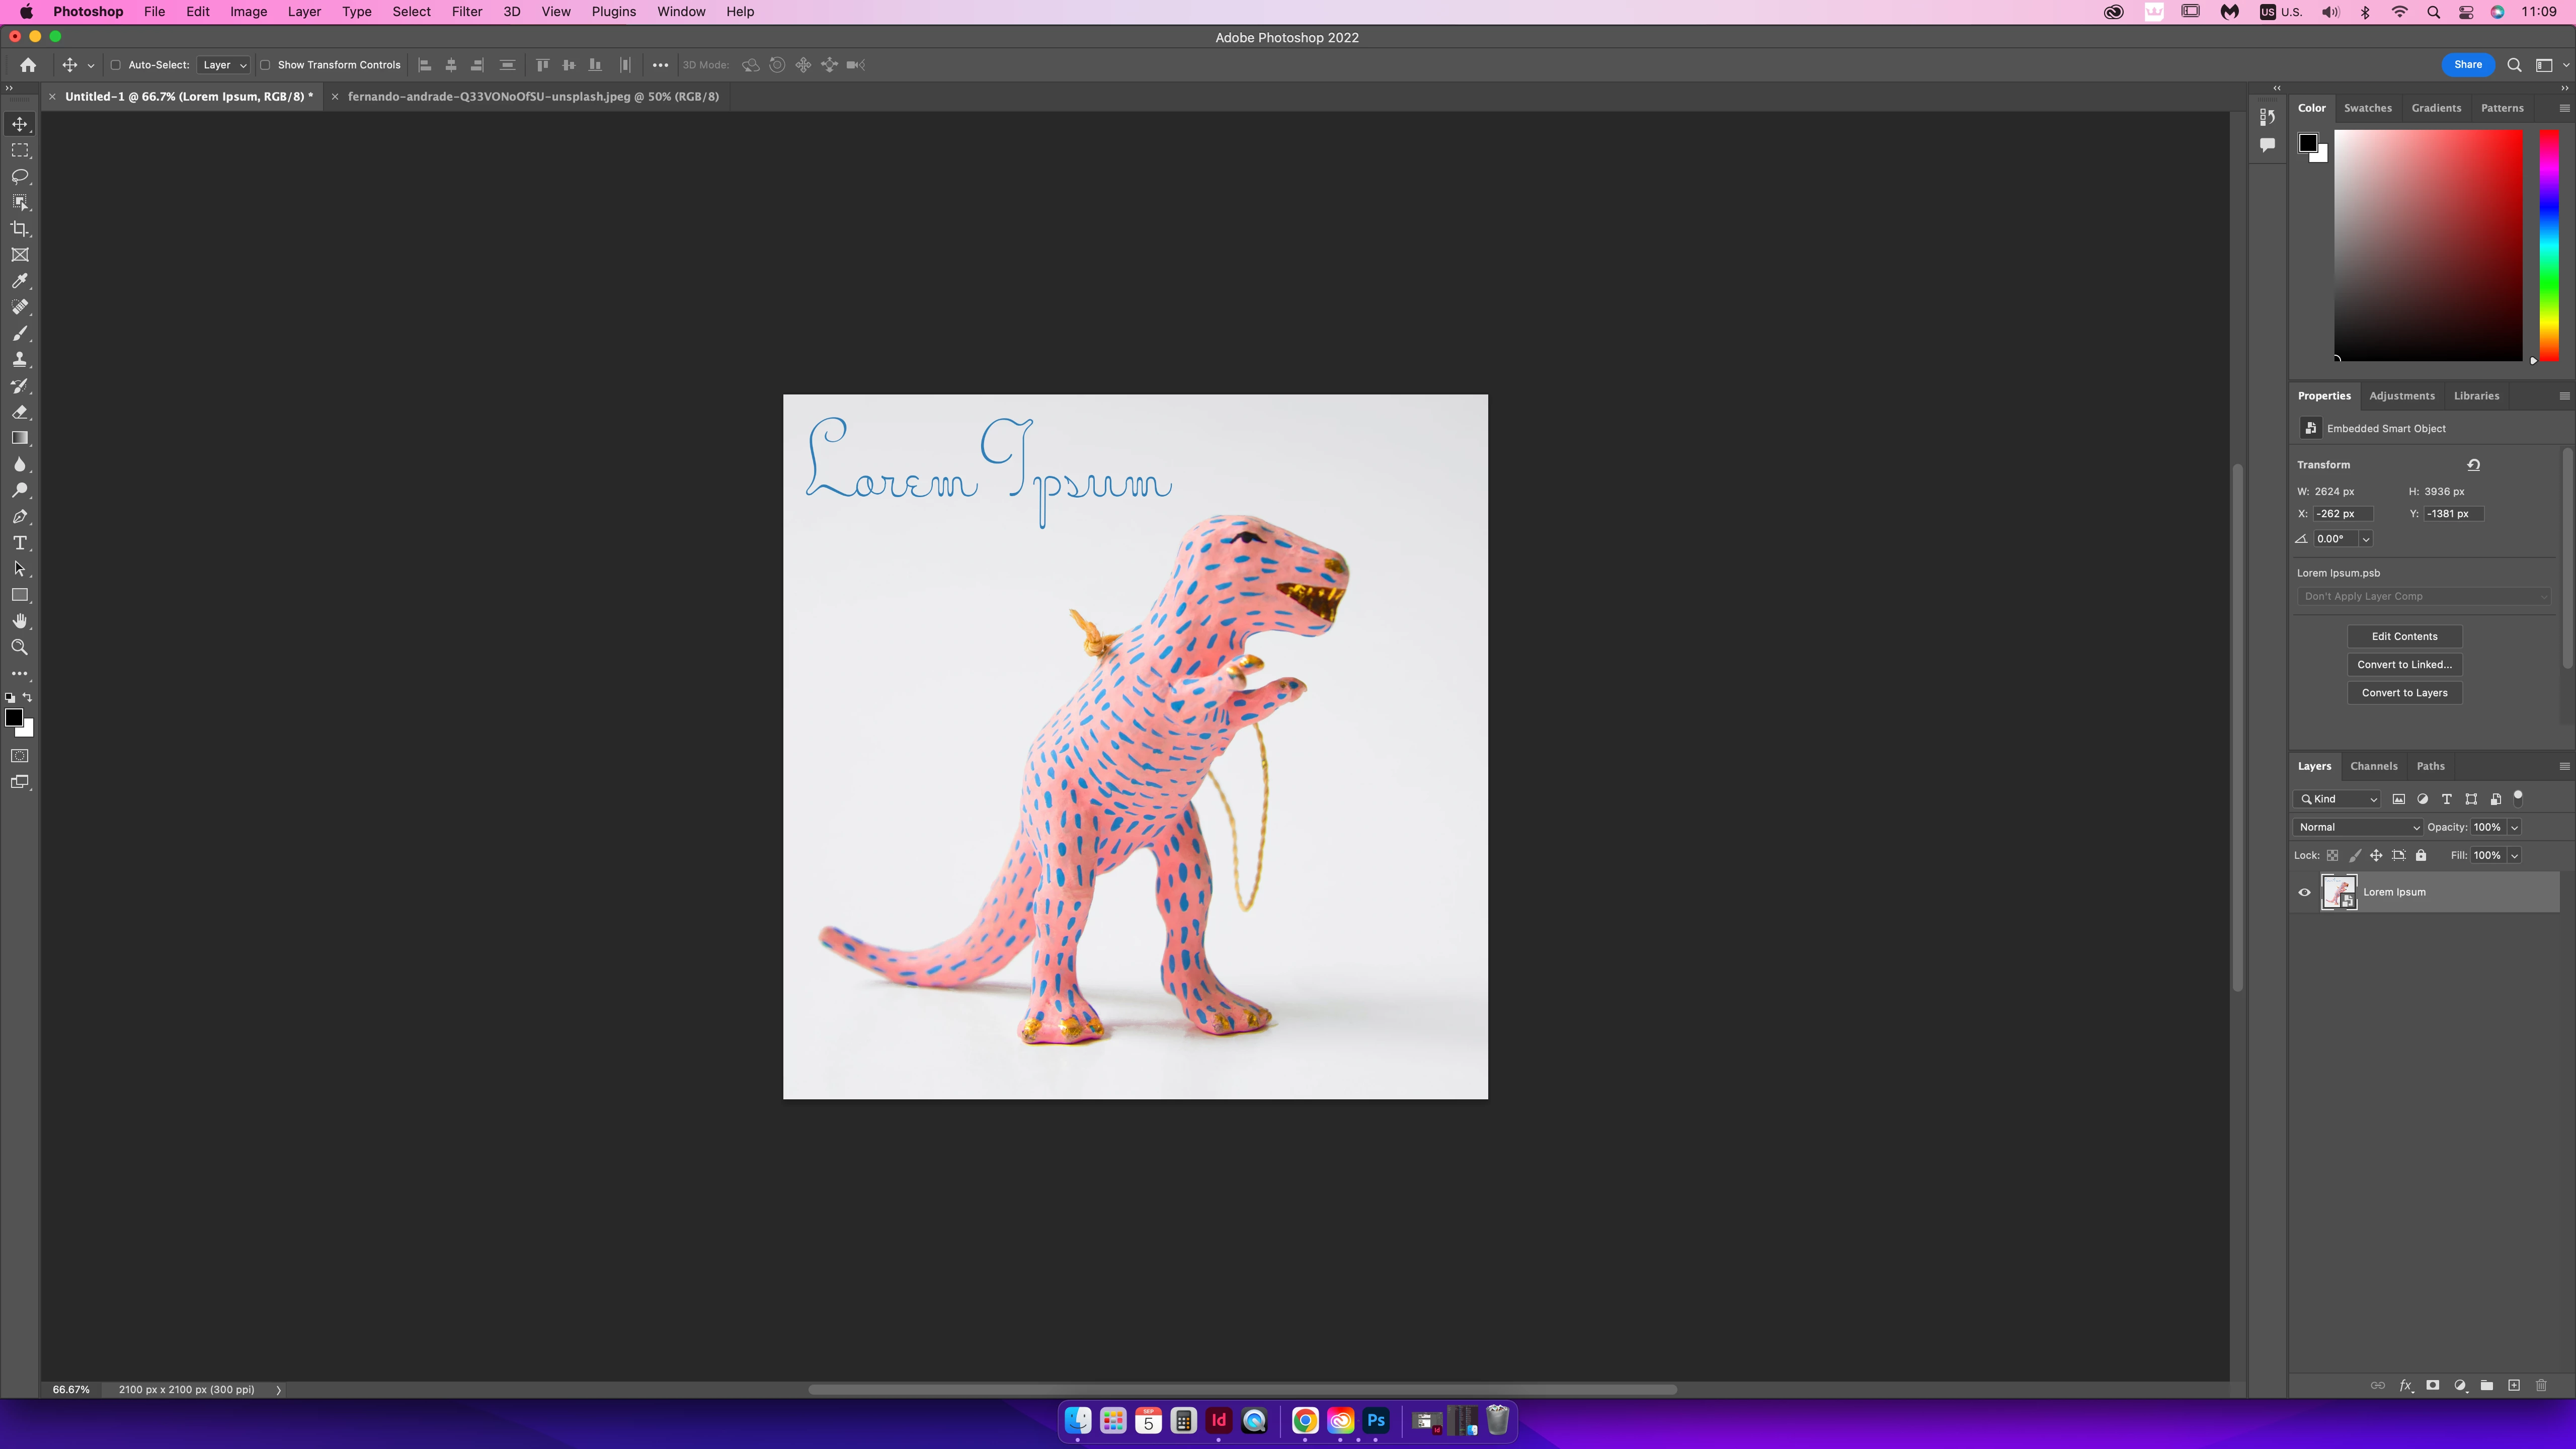Select the Horizontal Type tool
Image resolution: width=2576 pixels, height=1449 pixels.
(20, 543)
